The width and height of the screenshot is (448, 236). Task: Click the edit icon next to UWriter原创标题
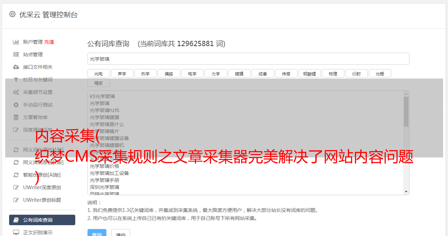(16, 200)
